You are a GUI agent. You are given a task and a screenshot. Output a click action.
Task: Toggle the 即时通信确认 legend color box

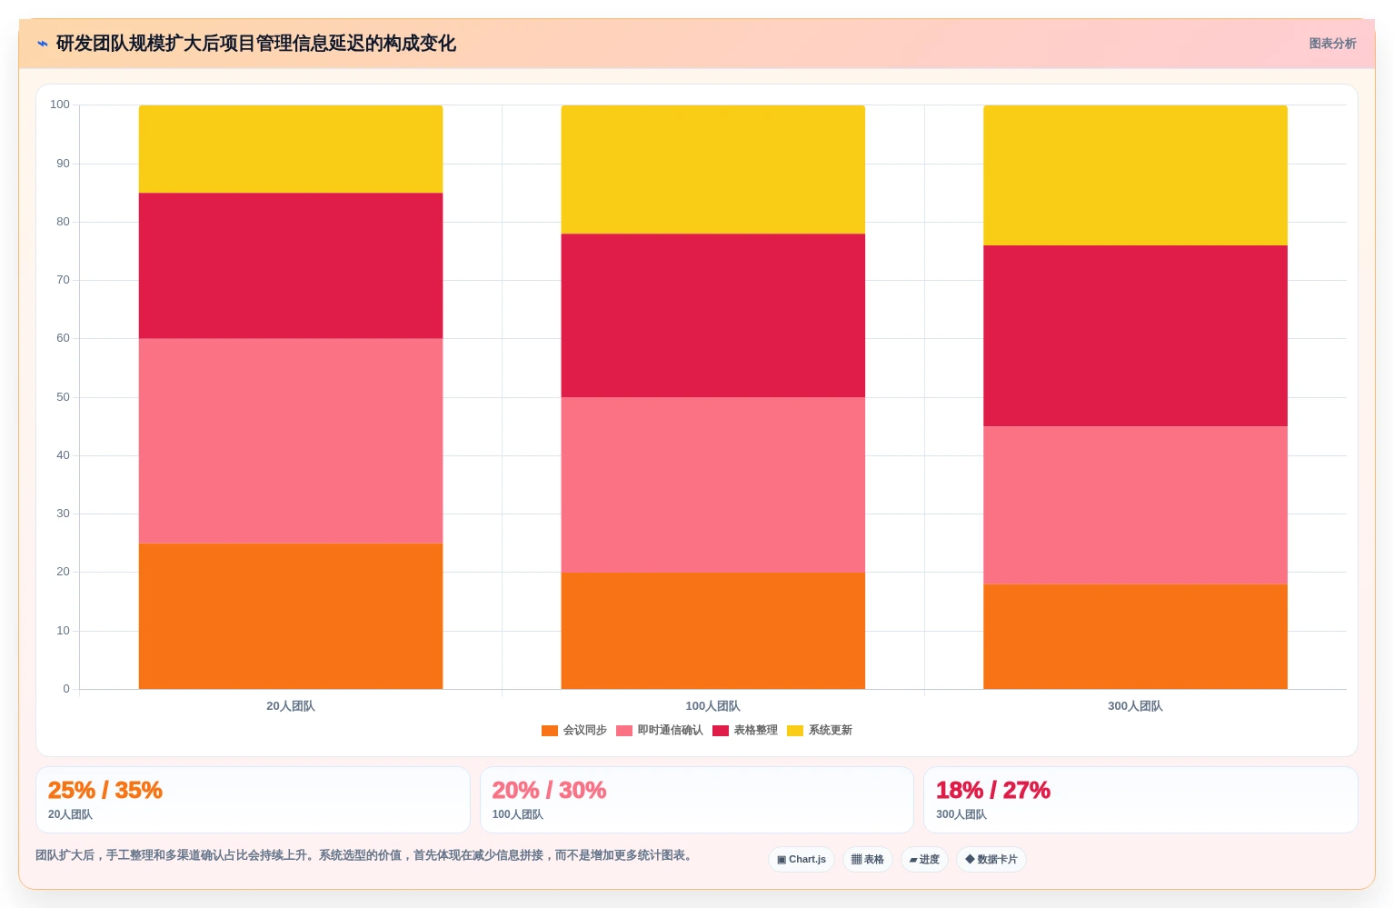[624, 731]
